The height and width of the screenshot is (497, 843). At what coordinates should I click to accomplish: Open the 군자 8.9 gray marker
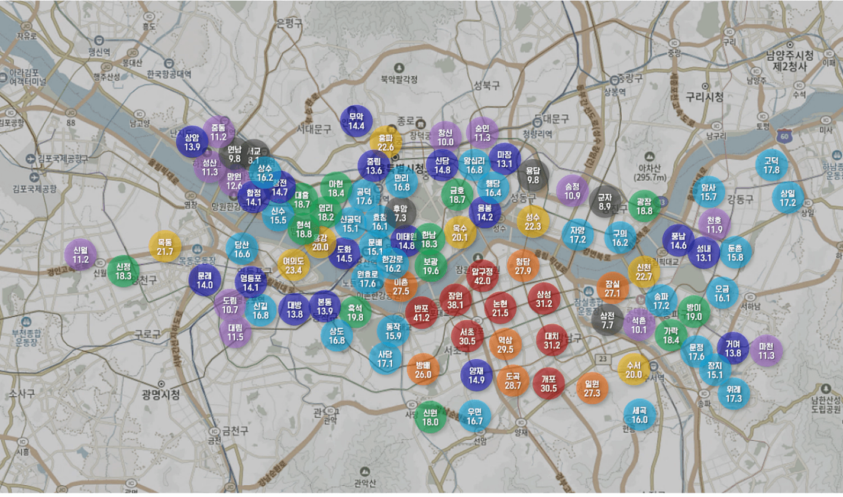605,202
